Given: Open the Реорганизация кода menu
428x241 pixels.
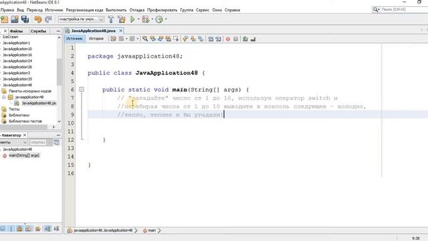Looking at the screenshot, I should [x=85, y=10].
